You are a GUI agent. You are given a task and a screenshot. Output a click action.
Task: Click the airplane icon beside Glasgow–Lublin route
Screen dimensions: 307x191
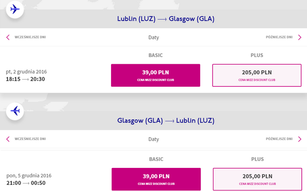tap(15, 111)
